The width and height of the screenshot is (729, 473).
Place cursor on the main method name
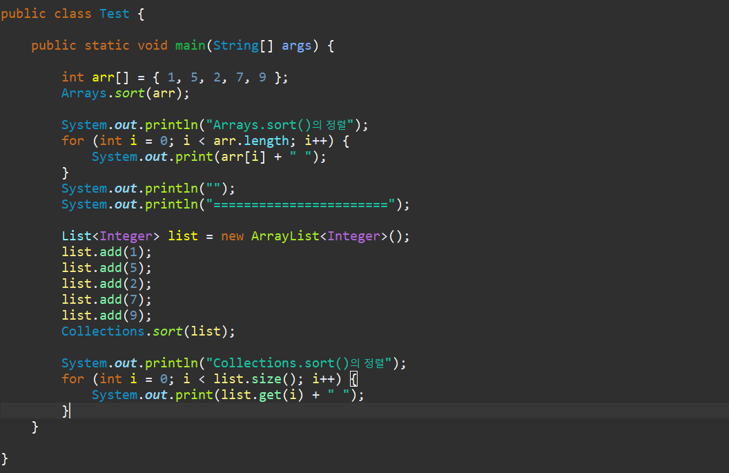190,45
